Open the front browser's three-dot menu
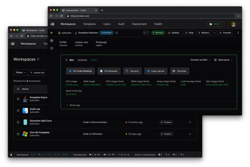 238,16
